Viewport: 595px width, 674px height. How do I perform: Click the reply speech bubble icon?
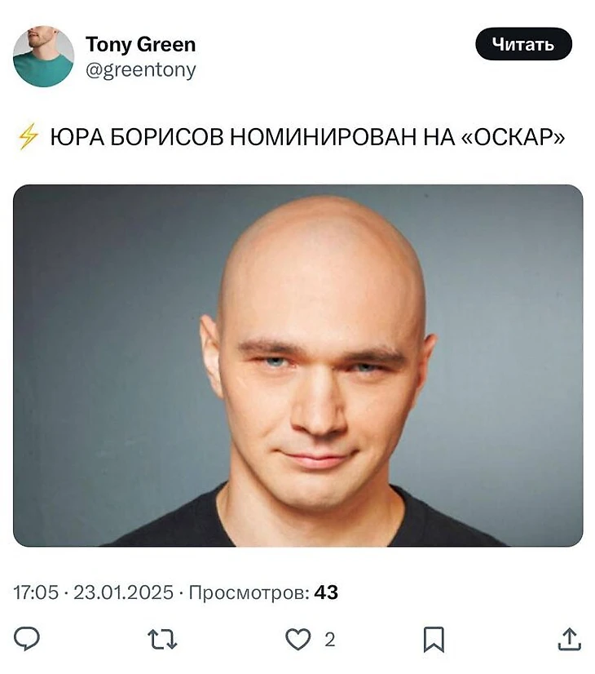pos(27,638)
